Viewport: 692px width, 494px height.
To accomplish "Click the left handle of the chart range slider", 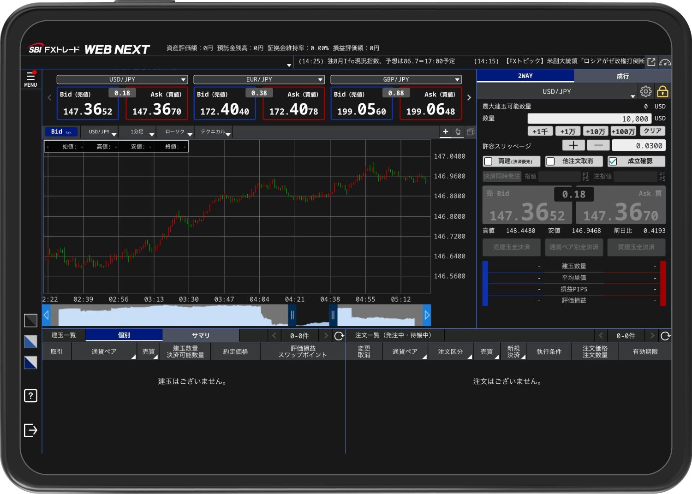I will click(x=292, y=315).
